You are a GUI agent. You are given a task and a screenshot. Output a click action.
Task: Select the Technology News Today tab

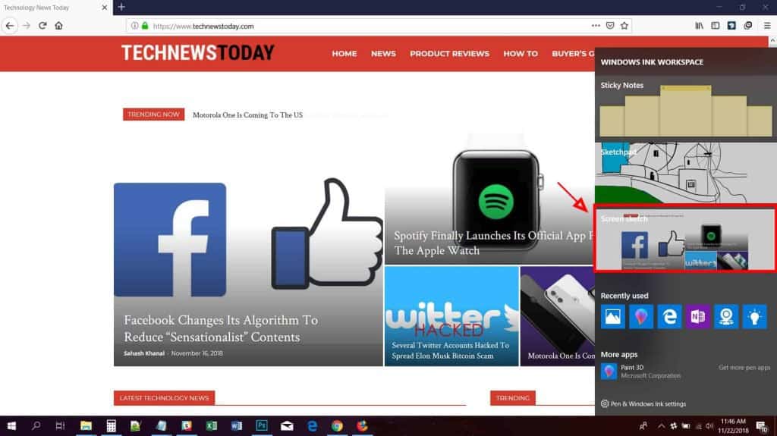coord(56,8)
